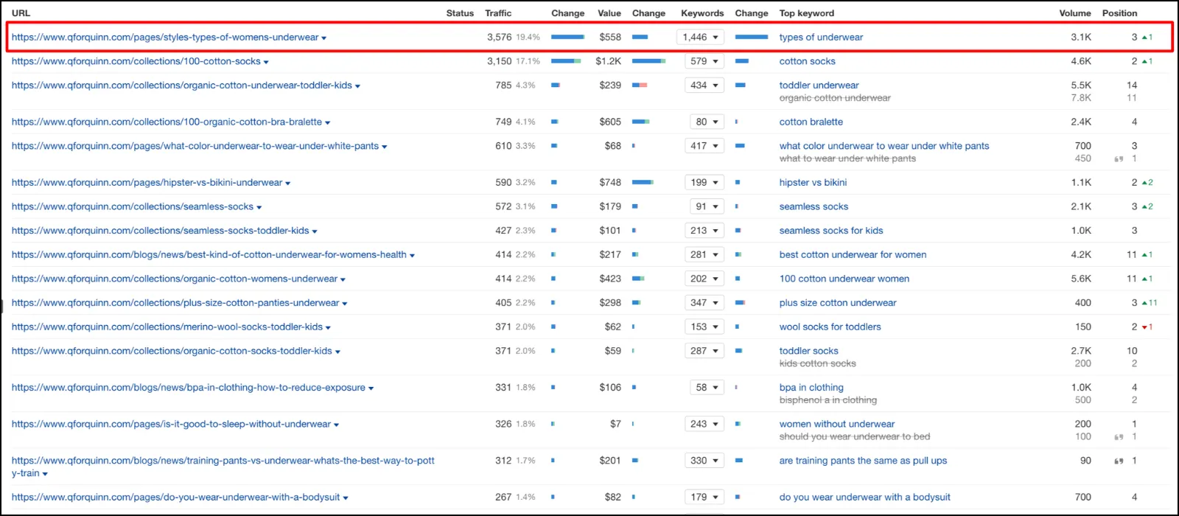Image resolution: width=1179 pixels, height=516 pixels.
Task: Click the 'types of underwear' top keyword
Action: pyautogui.click(x=821, y=37)
